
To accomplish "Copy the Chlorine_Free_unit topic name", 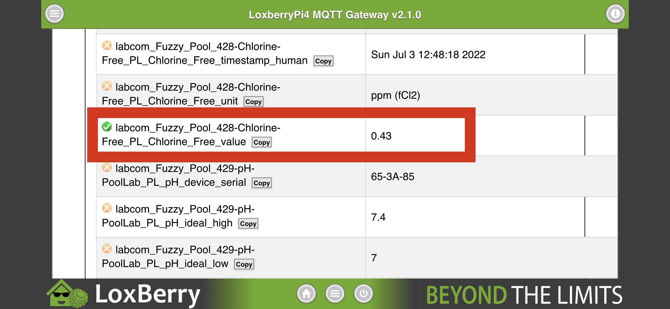I will 253,102.
